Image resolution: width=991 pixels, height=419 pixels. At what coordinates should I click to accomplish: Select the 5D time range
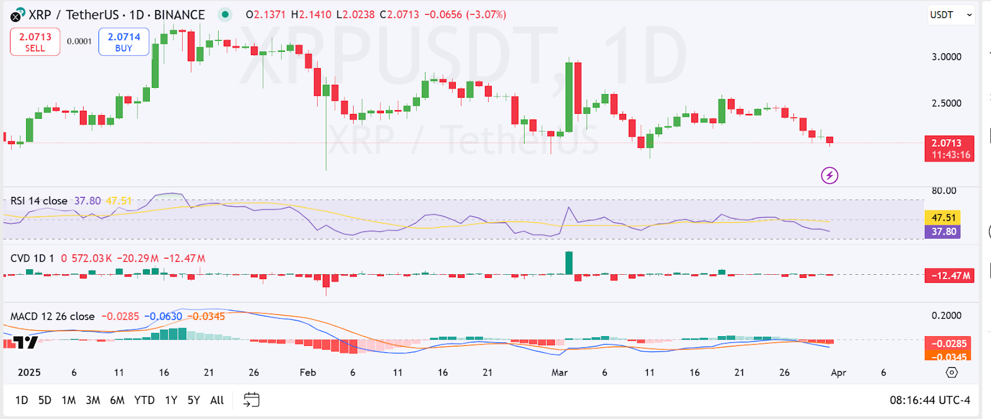point(45,400)
